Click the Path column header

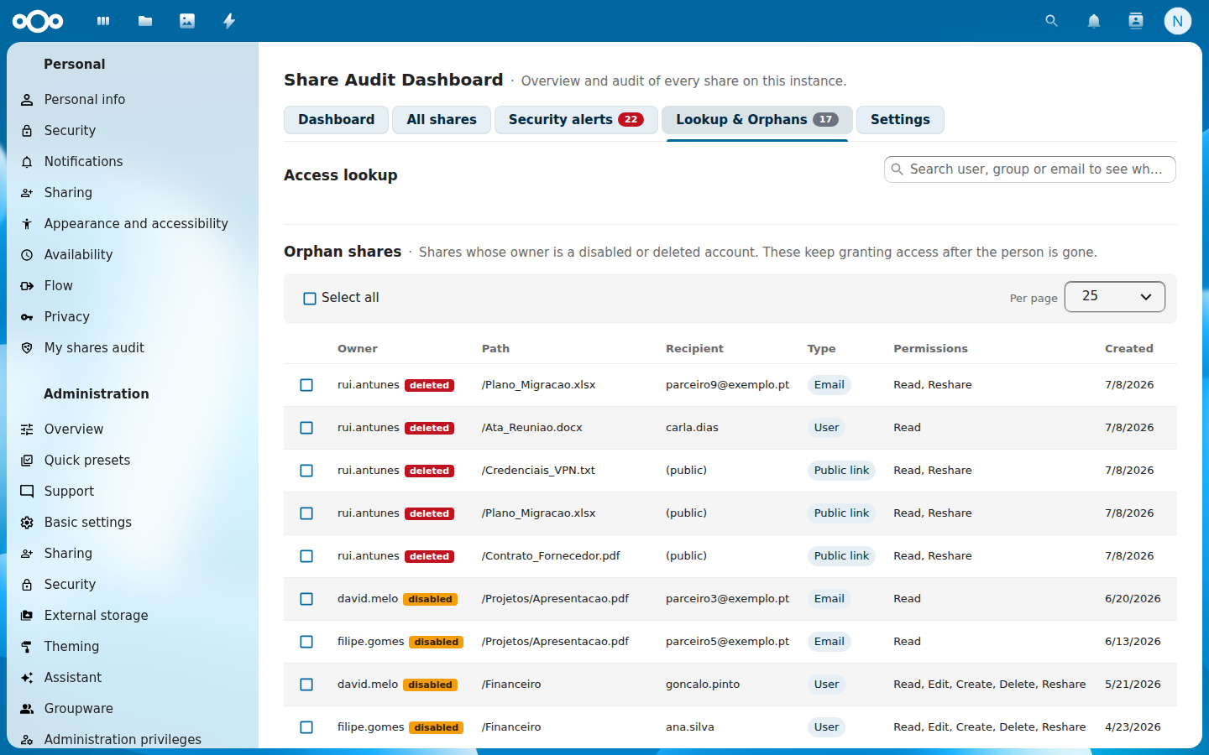pos(495,349)
